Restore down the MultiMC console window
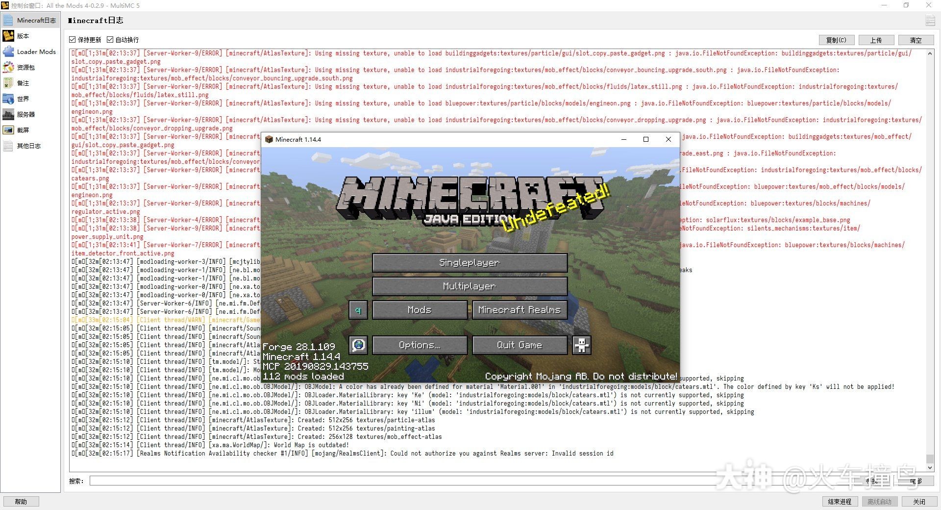The width and height of the screenshot is (941, 510). (x=906, y=5)
